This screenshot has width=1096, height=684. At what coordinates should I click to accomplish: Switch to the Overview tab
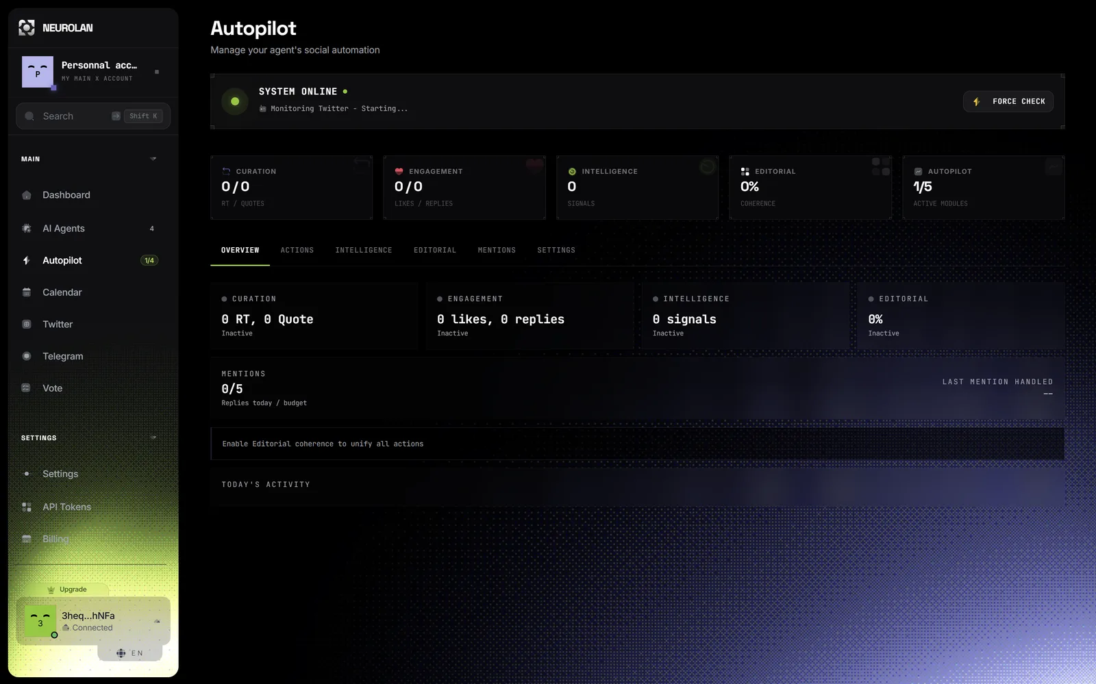240,251
